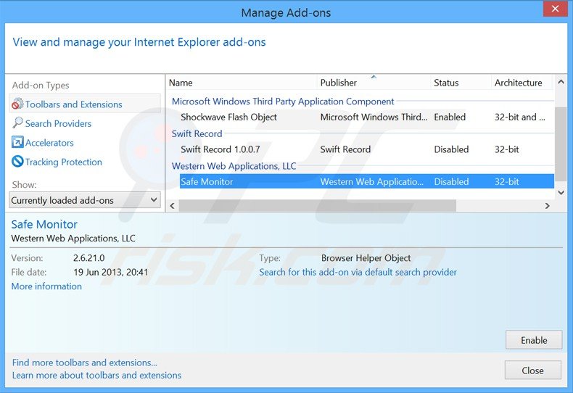
Task: Click the list's scroll down arrow
Action: pyautogui.click(x=561, y=192)
